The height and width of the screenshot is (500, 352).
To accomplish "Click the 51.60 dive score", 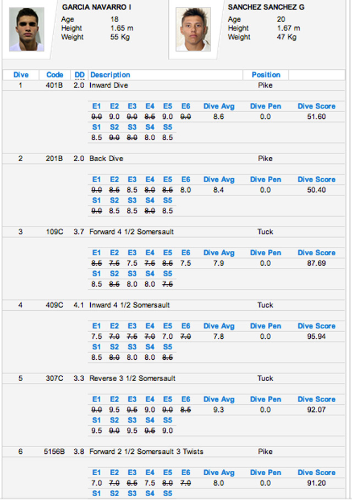I will pos(316,117).
